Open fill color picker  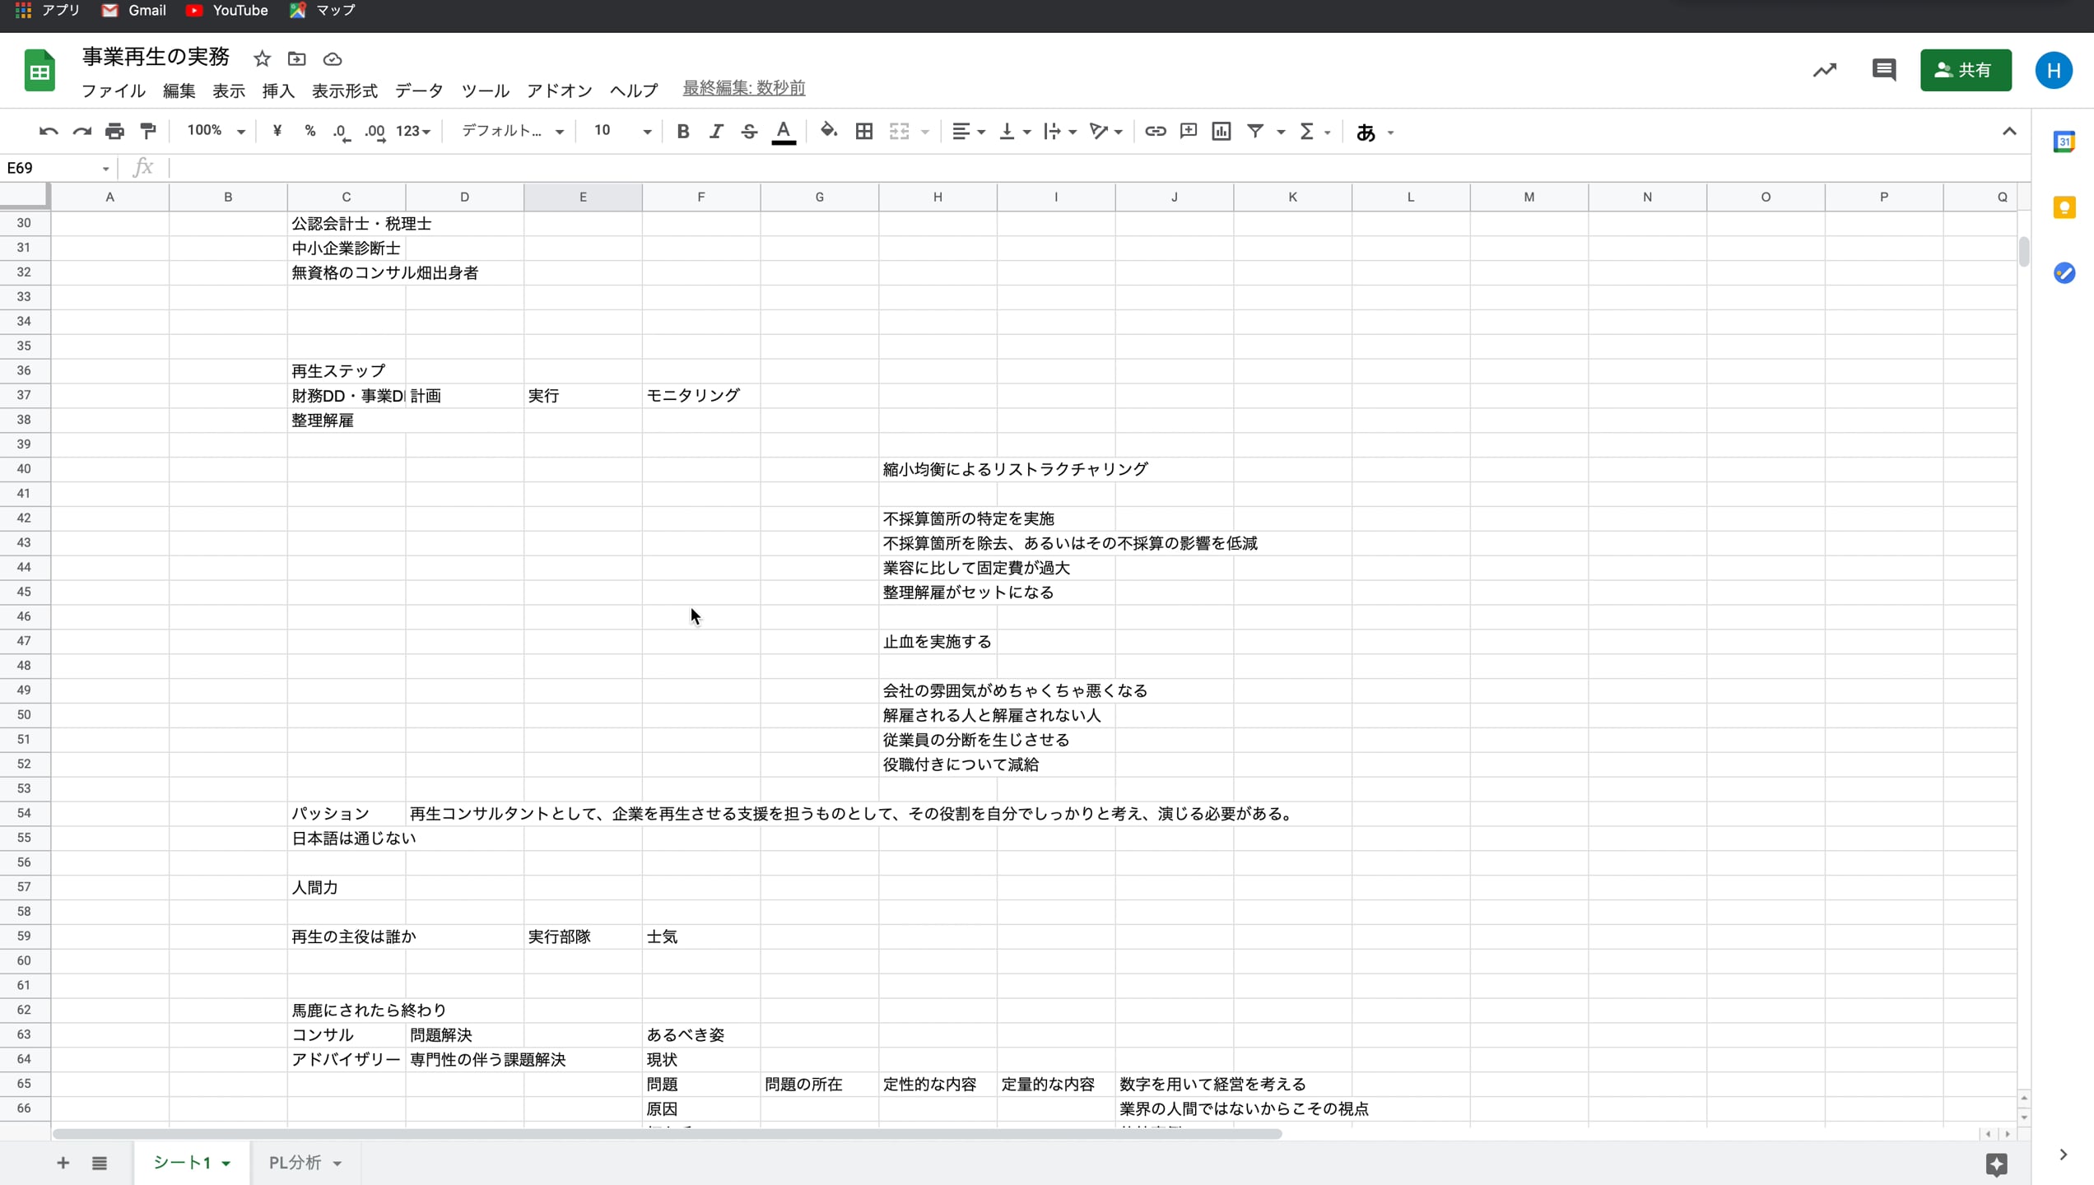click(828, 131)
